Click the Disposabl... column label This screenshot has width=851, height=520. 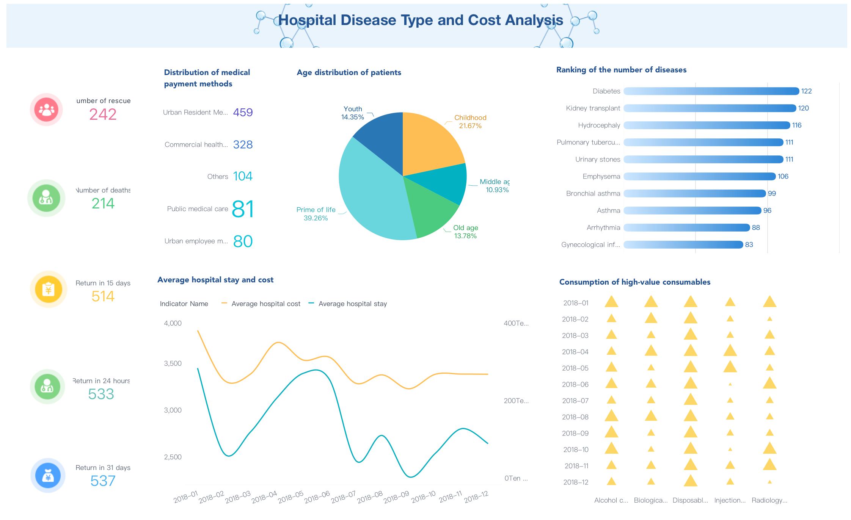[x=690, y=500]
